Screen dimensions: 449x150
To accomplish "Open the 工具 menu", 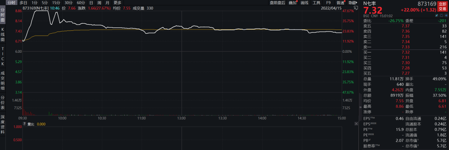I will pyautogui.click(x=316, y=2).
